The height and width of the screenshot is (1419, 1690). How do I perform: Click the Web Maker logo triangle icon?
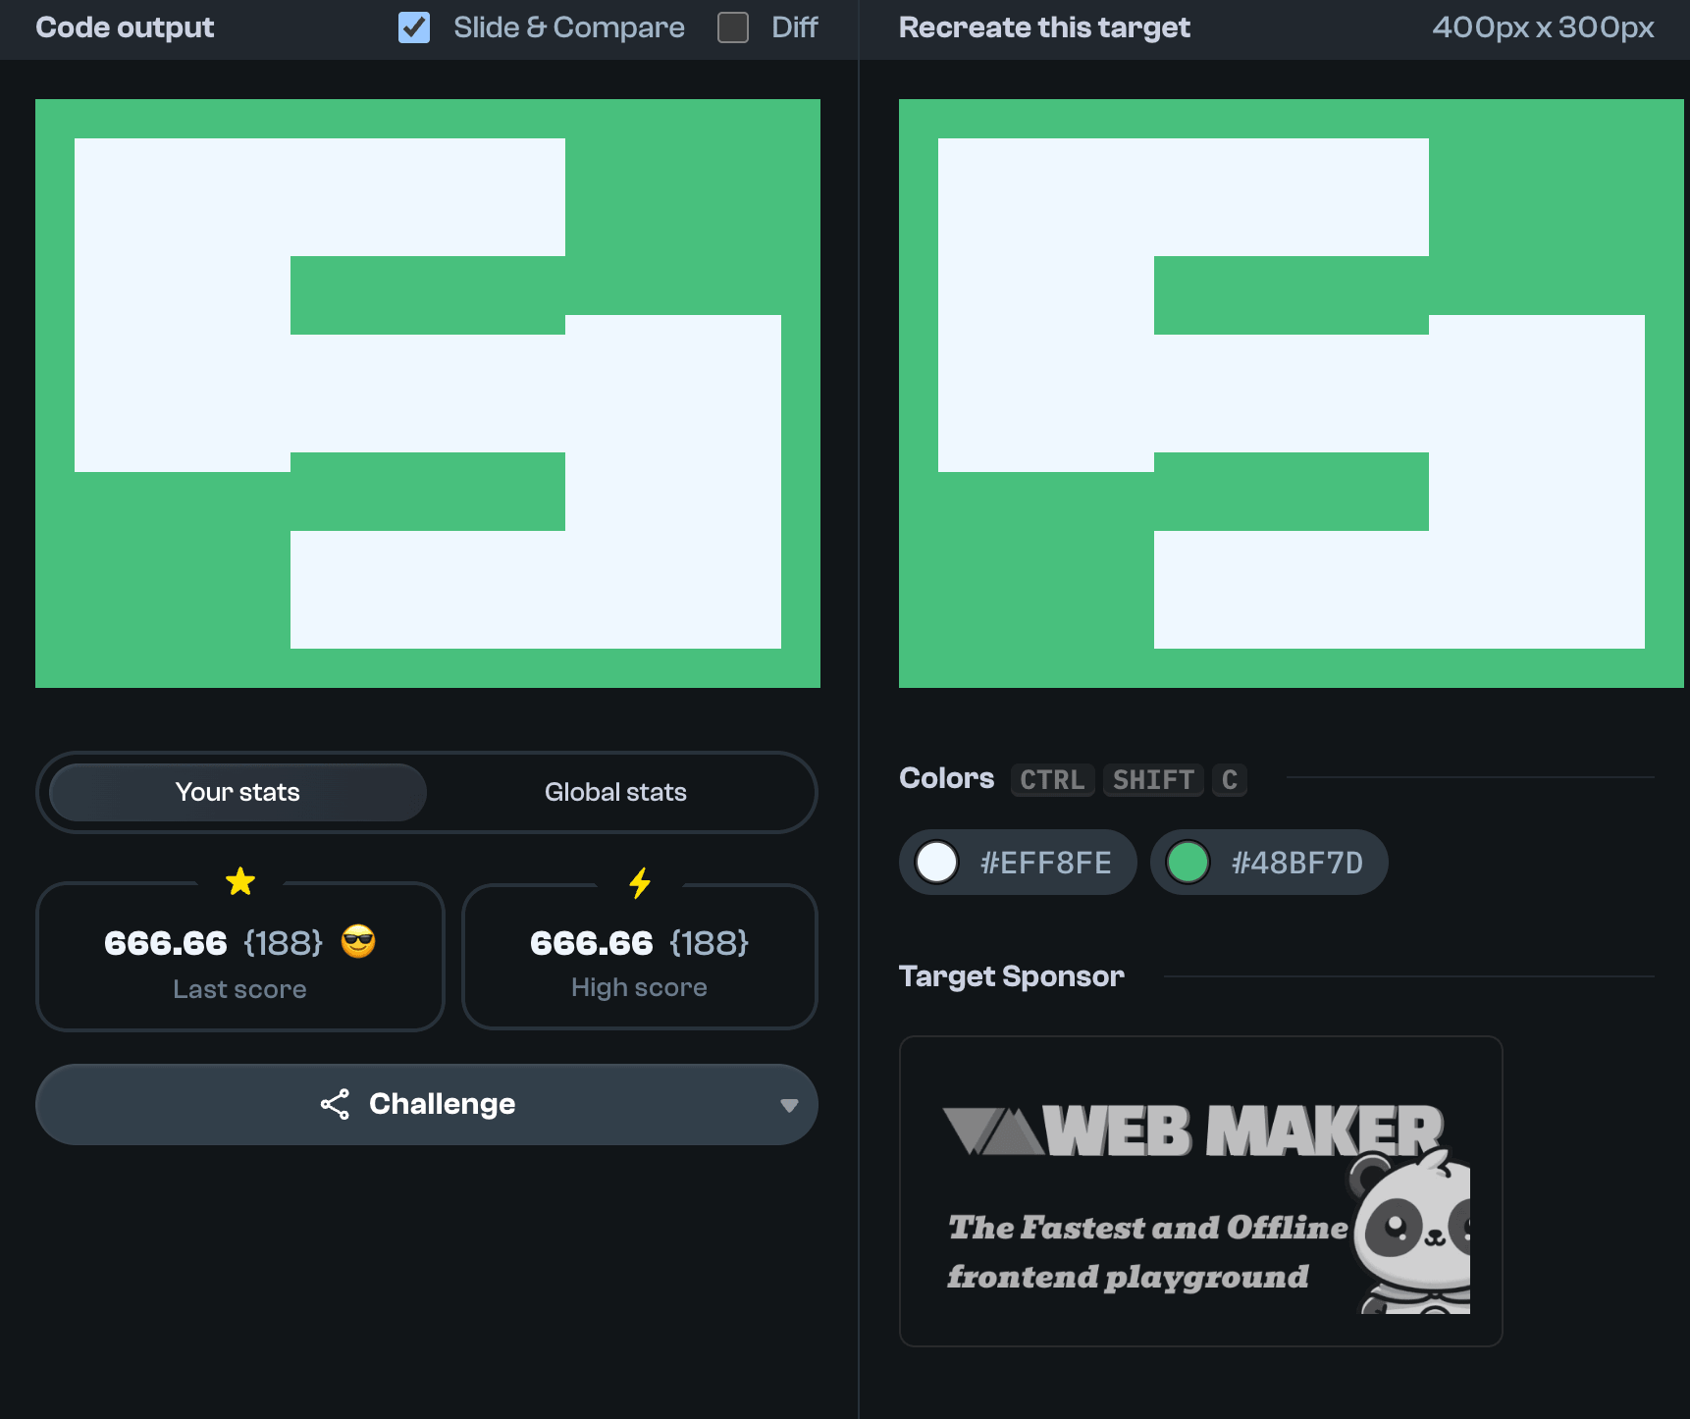click(991, 1131)
